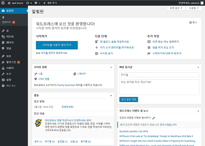Collapse the 빠른 임시글 panel

click(x=198, y=67)
